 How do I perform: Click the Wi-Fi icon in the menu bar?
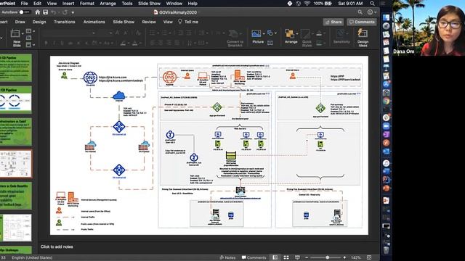[x=307, y=4]
